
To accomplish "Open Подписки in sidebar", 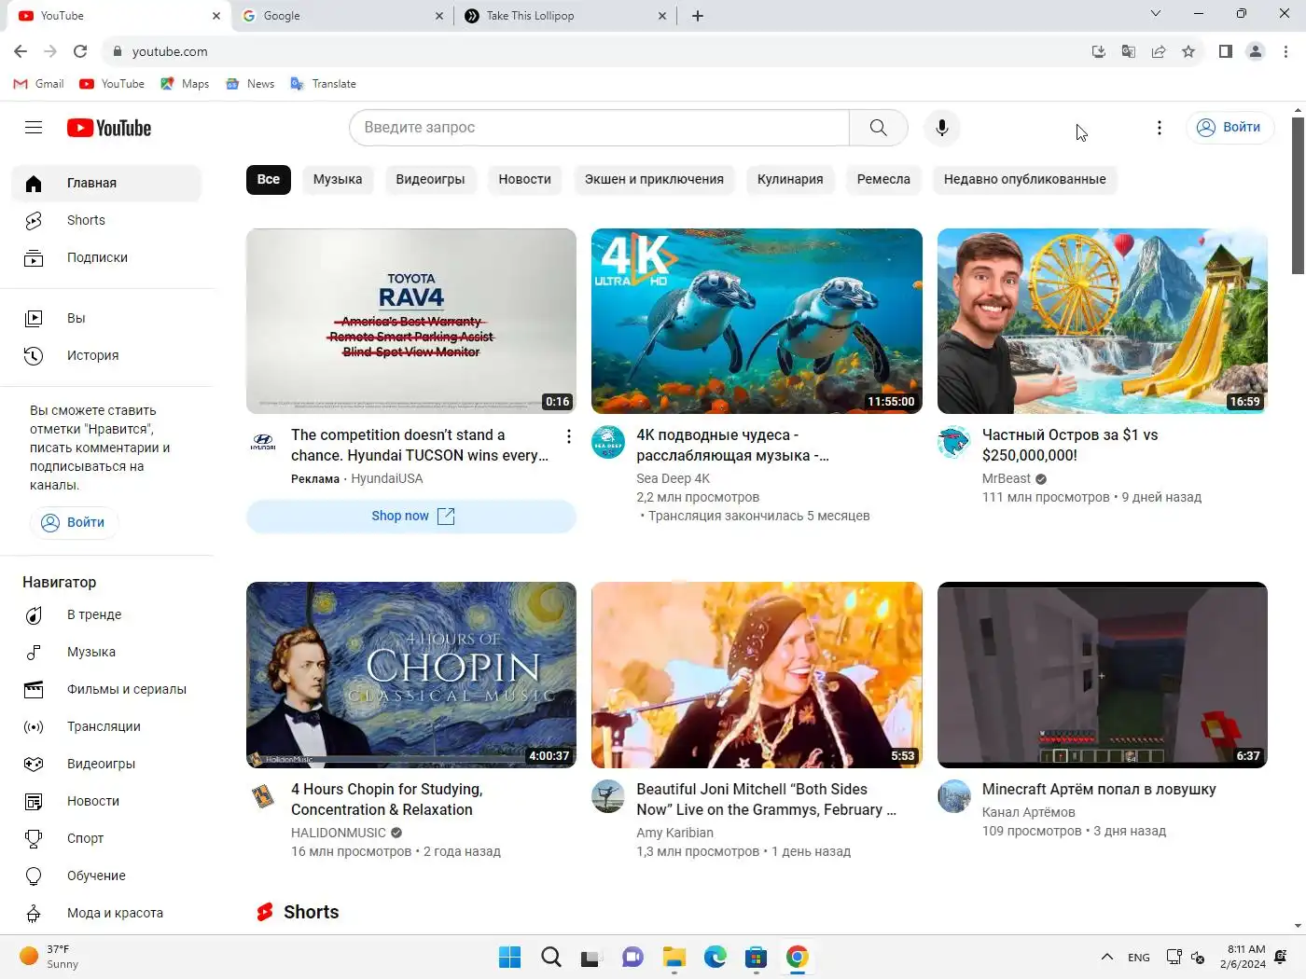I will [106, 257].
